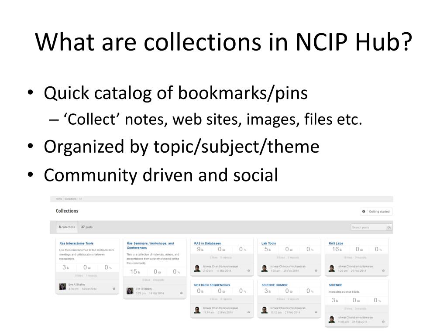
Task: Click the 15 posts count on Ras Seminars card
Action: click(135, 272)
